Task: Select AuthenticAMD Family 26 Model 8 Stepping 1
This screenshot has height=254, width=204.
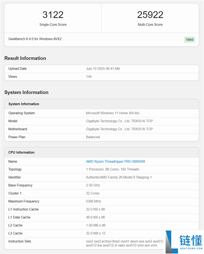Action: click(x=119, y=178)
